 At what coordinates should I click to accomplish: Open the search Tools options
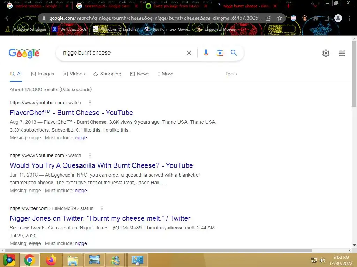(231, 74)
